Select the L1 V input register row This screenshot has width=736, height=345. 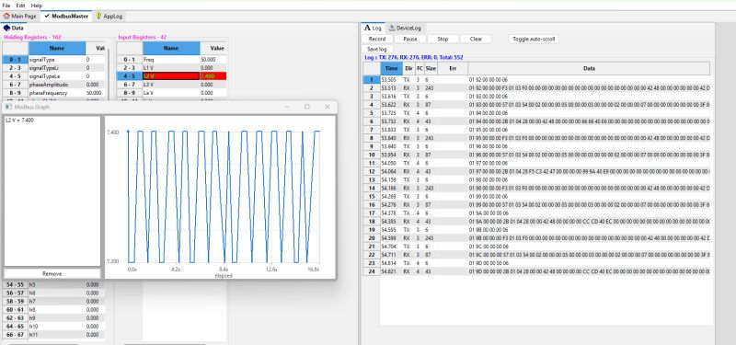[x=172, y=68]
